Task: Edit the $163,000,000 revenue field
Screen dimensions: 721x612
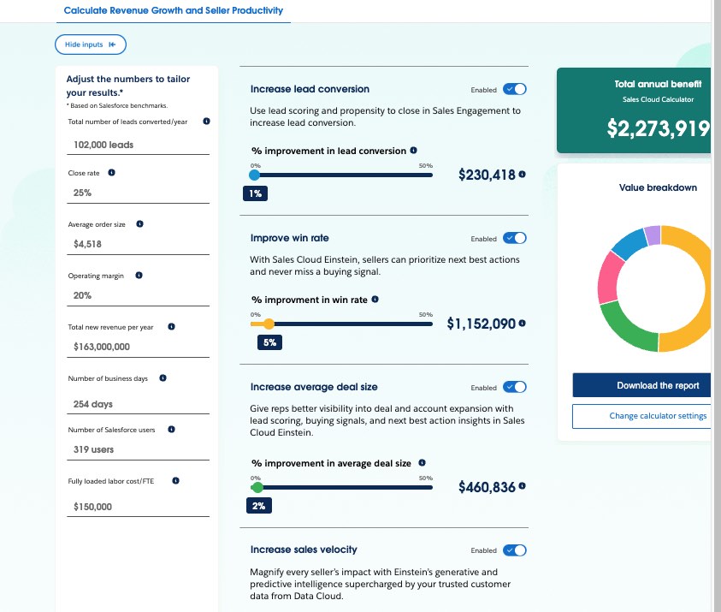Action: coord(138,347)
